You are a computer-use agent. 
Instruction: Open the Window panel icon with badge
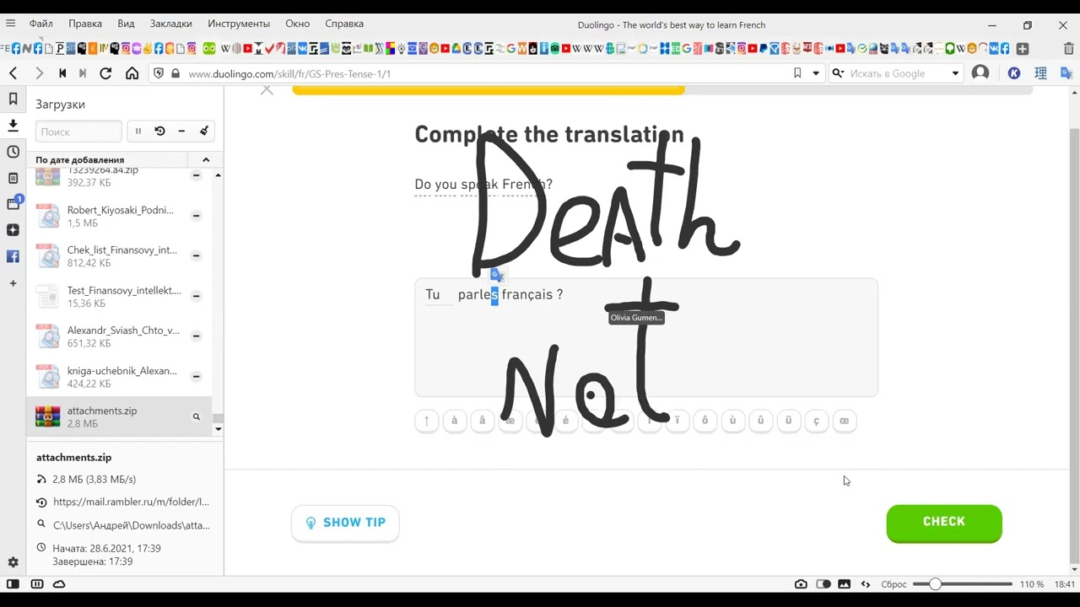(x=13, y=203)
